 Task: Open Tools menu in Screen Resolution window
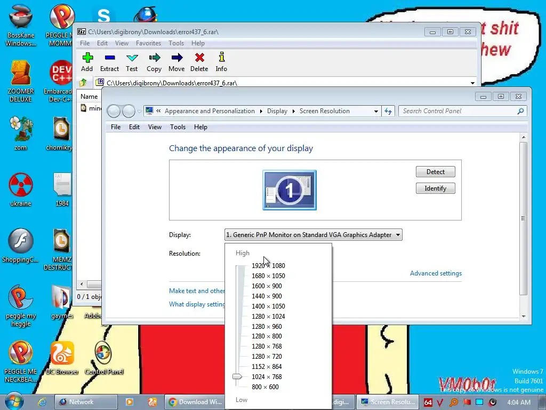[x=178, y=127]
